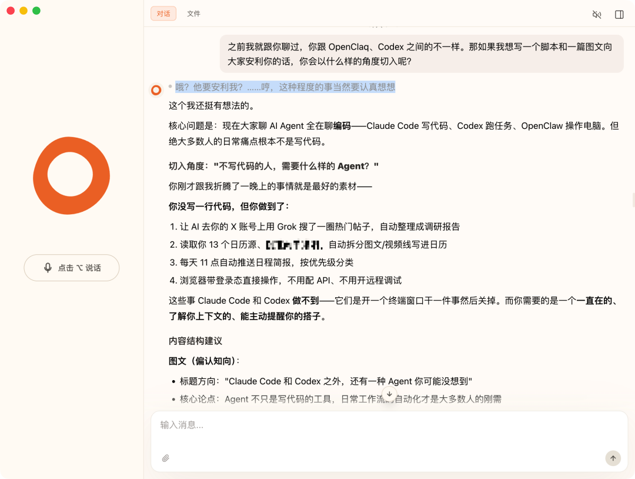Unmute audio via the crossed-out speaker icon
The height and width of the screenshot is (479, 635).
pyautogui.click(x=596, y=14)
